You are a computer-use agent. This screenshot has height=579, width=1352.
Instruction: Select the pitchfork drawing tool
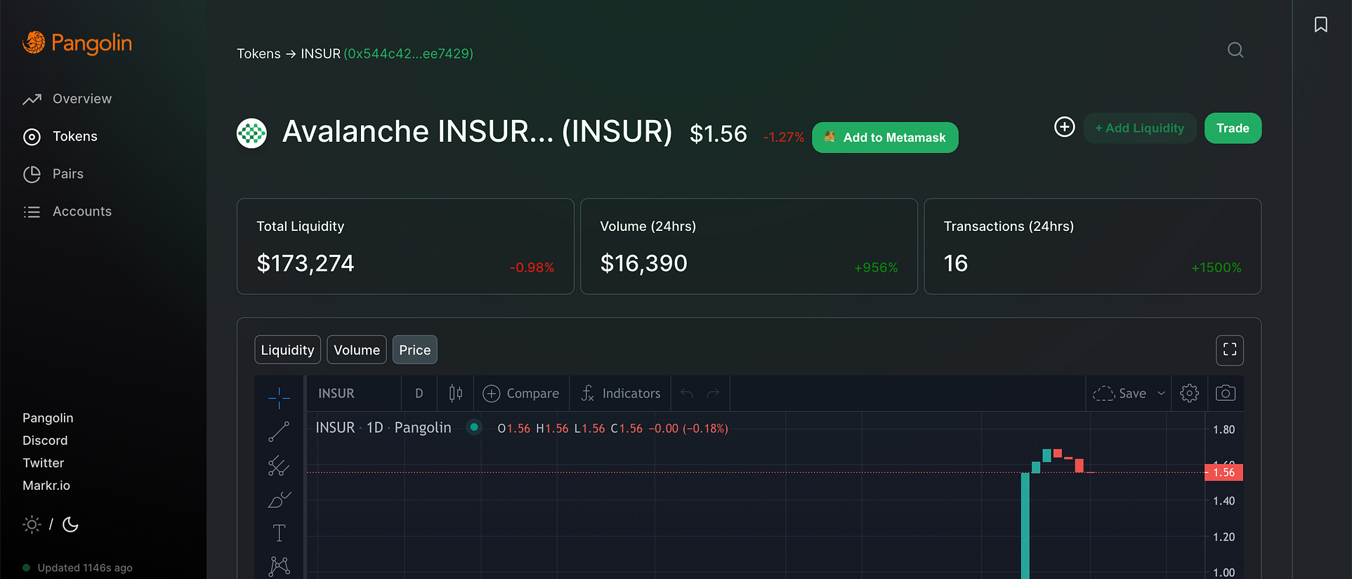tap(279, 465)
